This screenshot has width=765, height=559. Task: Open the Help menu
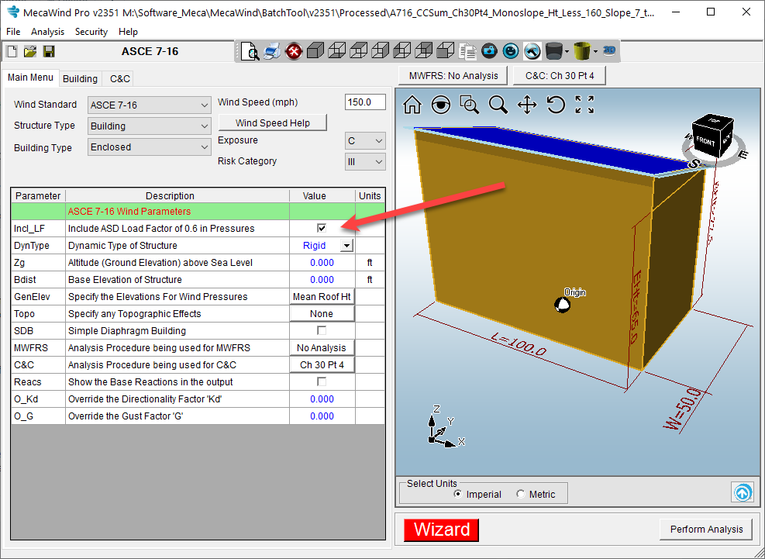[128, 32]
